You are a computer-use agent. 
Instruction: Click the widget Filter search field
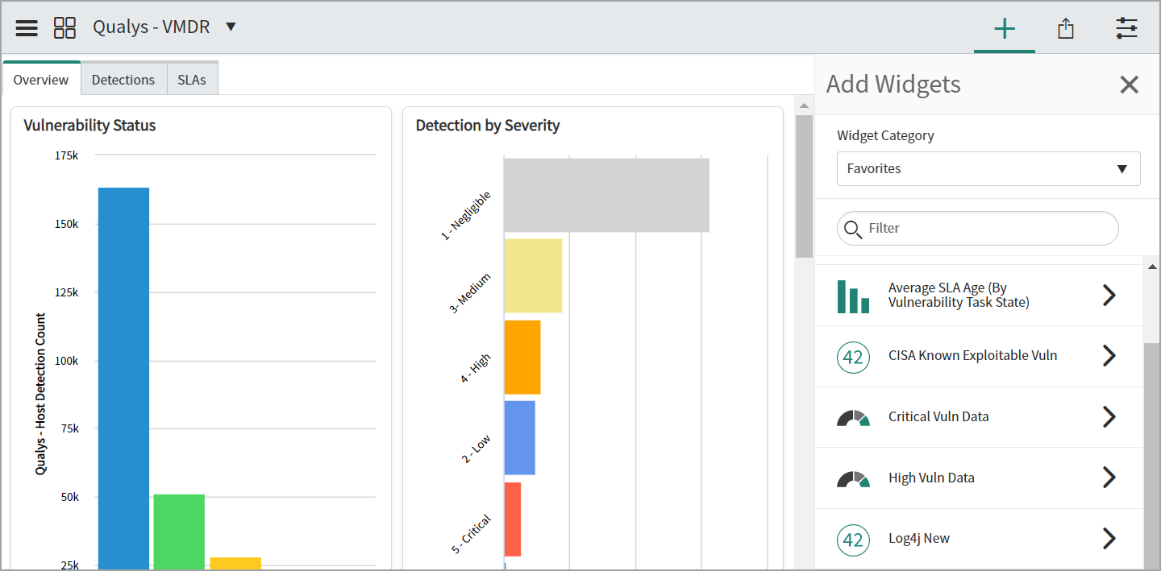click(x=988, y=229)
